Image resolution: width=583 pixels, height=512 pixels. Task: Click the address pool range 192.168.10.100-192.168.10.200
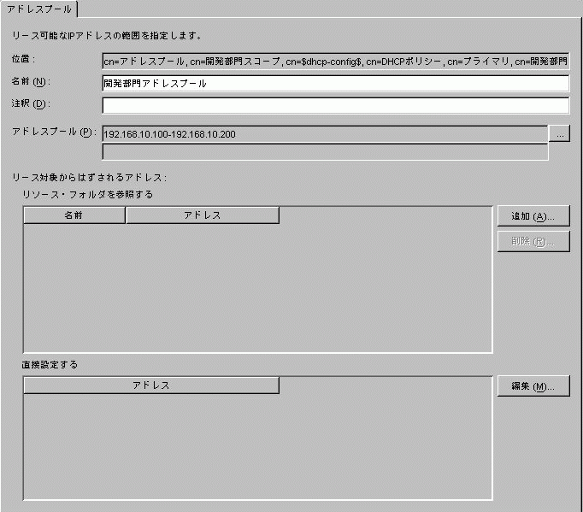325,134
